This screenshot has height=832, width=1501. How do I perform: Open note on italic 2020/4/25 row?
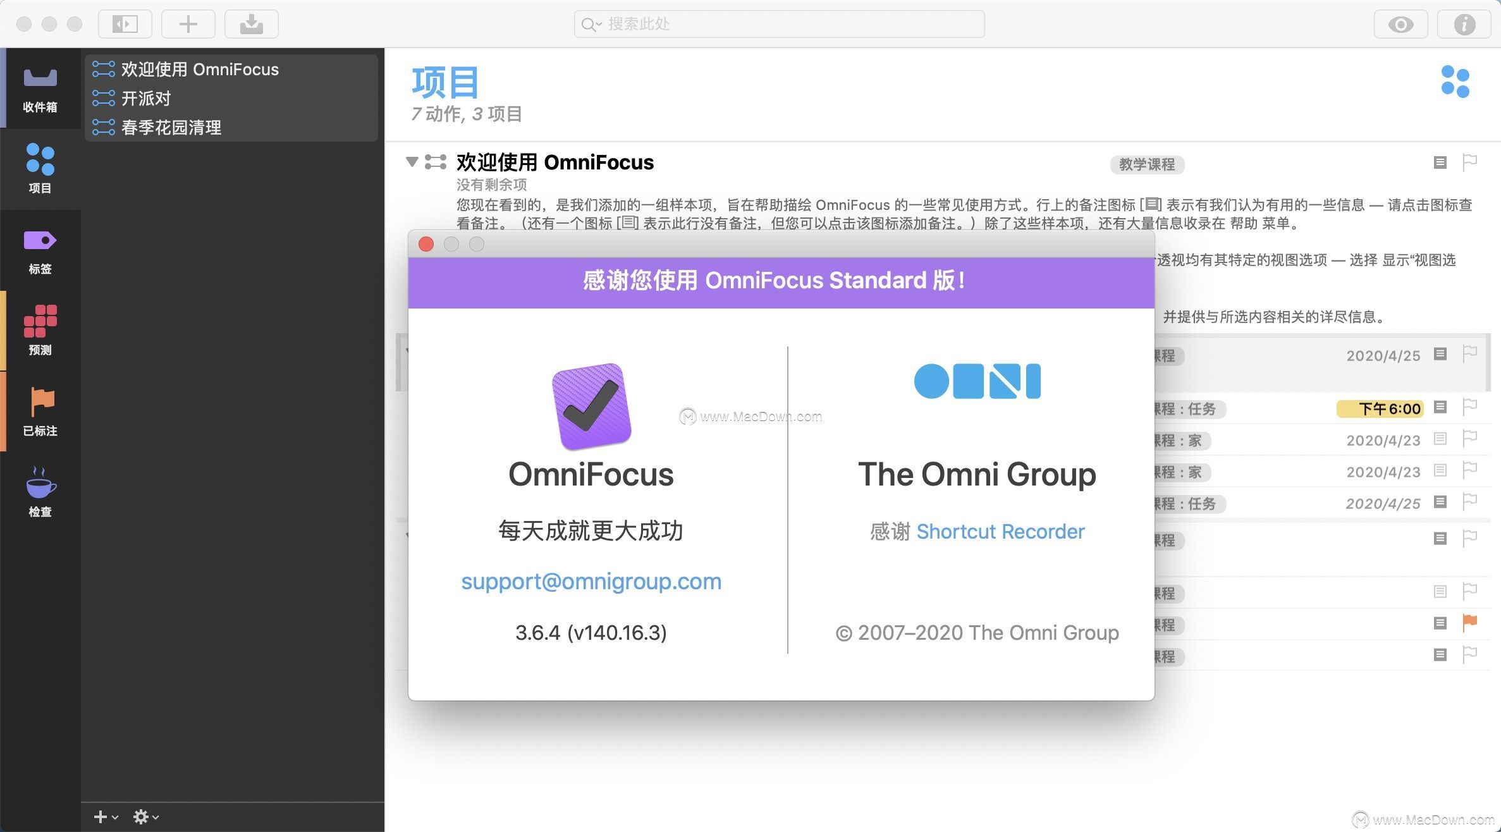pyautogui.click(x=1440, y=501)
